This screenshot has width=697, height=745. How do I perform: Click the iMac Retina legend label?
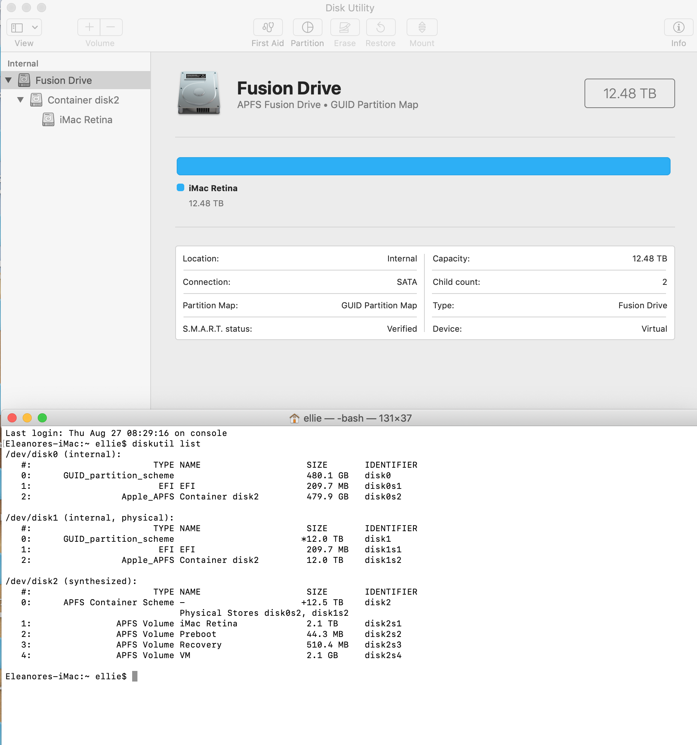(x=213, y=188)
